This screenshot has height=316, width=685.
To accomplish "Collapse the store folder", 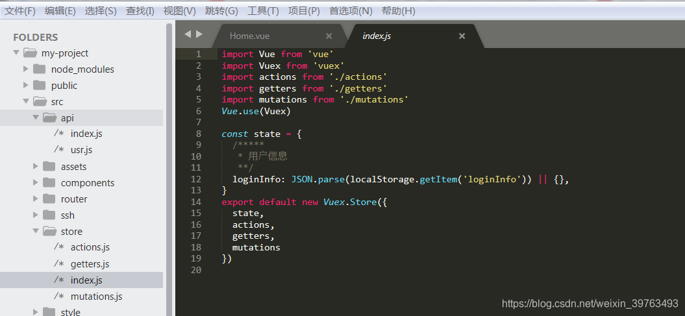I will (36, 231).
